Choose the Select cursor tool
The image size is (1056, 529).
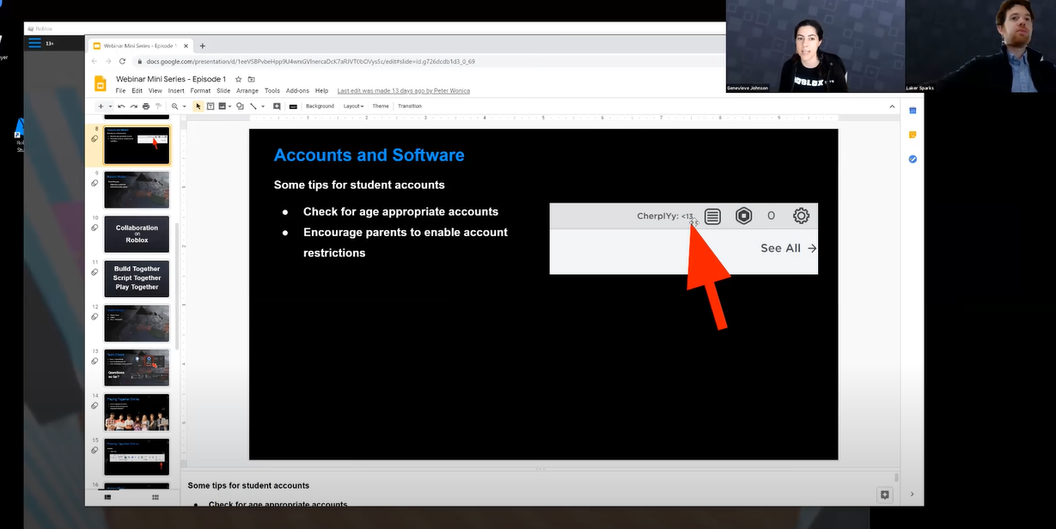tap(198, 106)
